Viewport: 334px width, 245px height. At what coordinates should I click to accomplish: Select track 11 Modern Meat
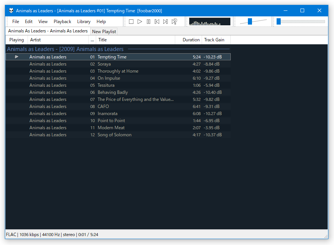(118, 128)
